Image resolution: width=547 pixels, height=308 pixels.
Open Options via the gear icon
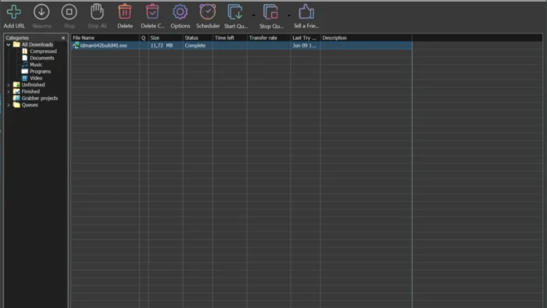(x=180, y=12)
